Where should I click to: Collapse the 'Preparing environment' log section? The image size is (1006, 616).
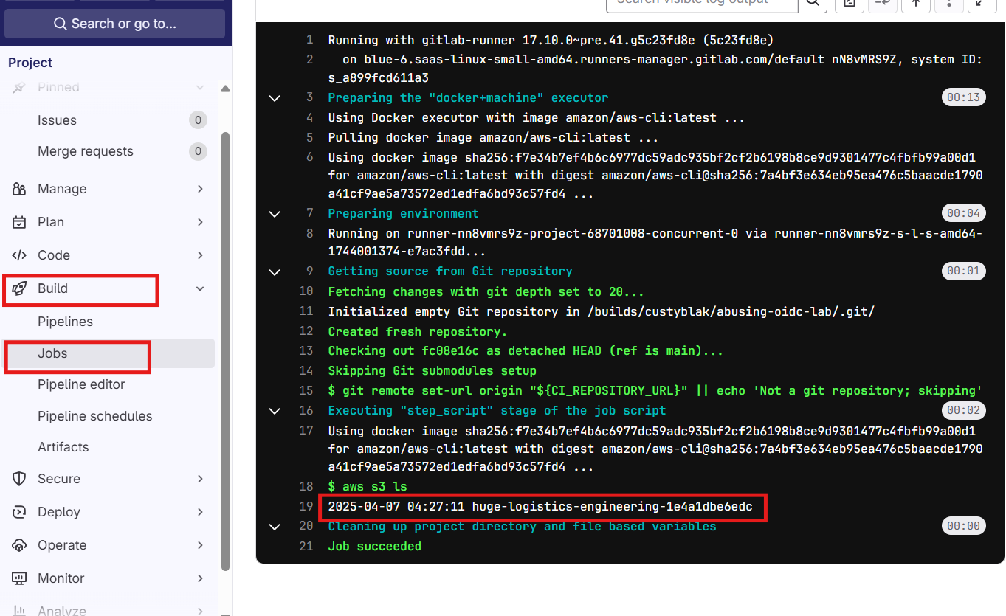[x=275, y=214]
